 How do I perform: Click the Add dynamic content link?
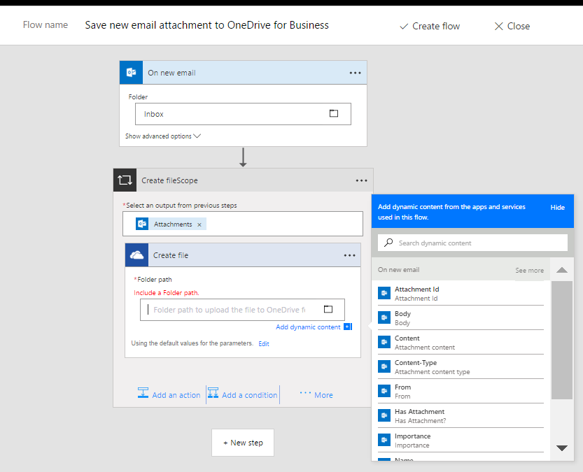pyautogui.click(x=309, y=327)
